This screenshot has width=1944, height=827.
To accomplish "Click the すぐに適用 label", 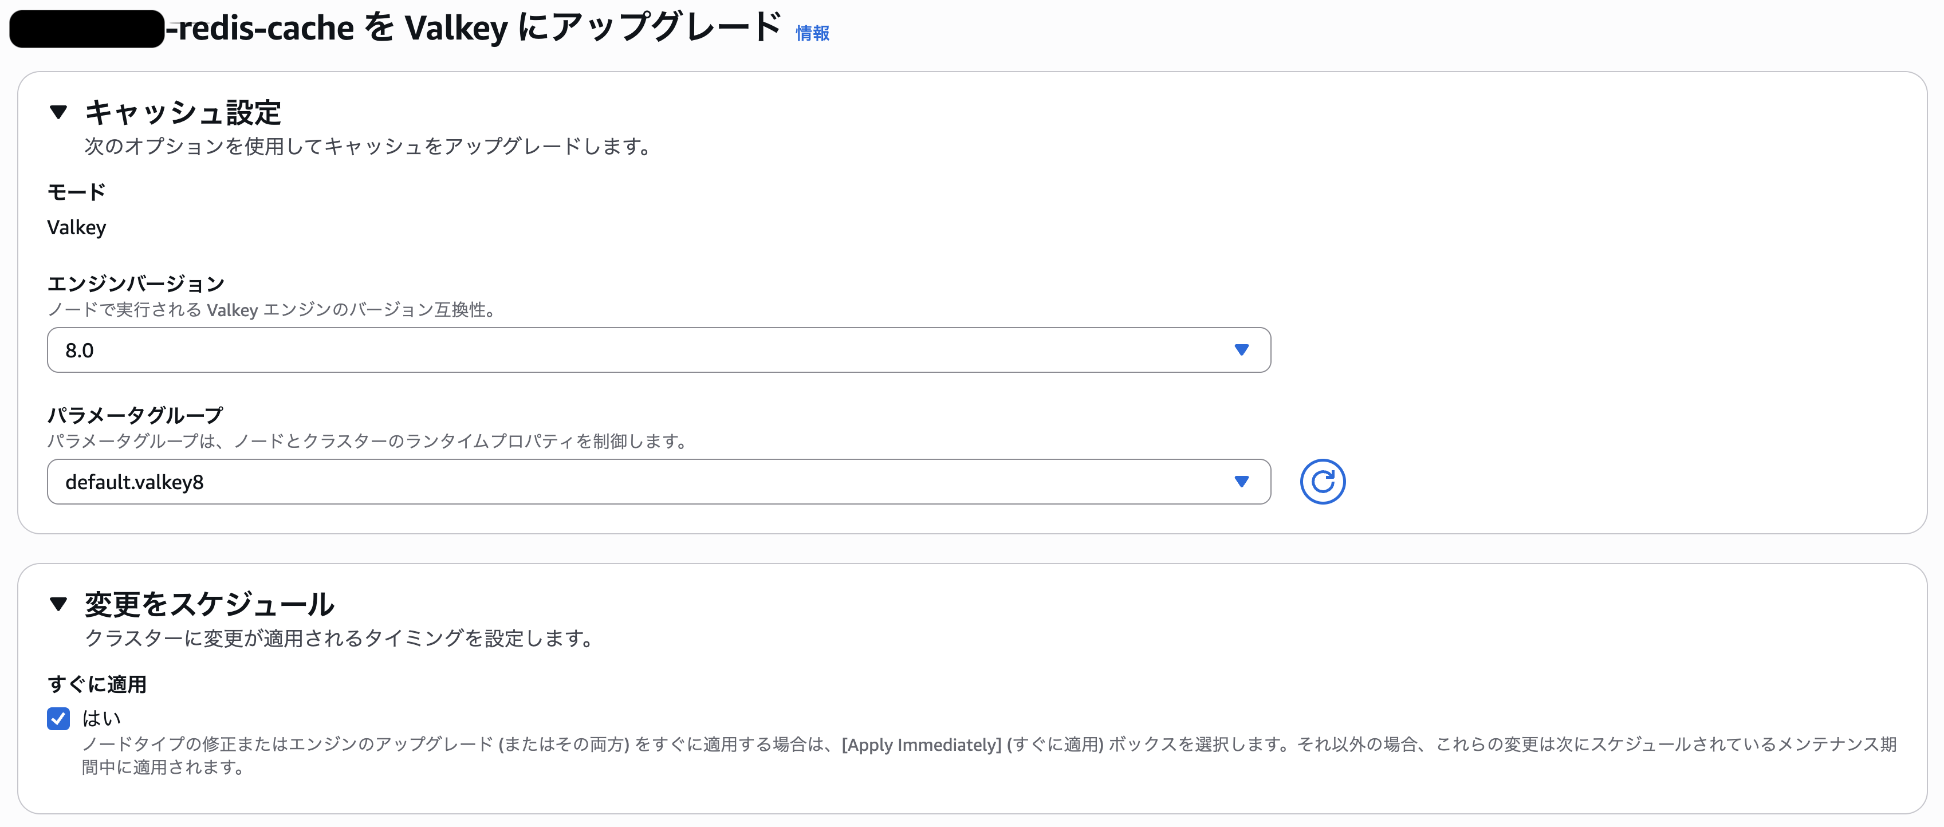I will (x=97, y=684).
